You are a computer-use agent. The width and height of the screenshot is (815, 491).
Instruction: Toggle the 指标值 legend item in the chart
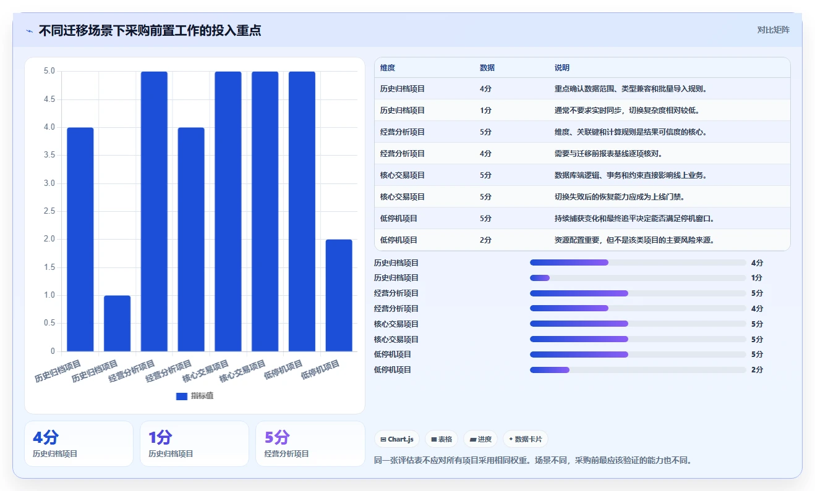pos(195,396)
